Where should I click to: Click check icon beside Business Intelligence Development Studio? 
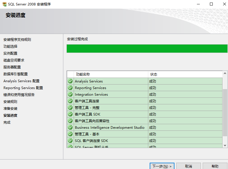(x=70, y=127)
